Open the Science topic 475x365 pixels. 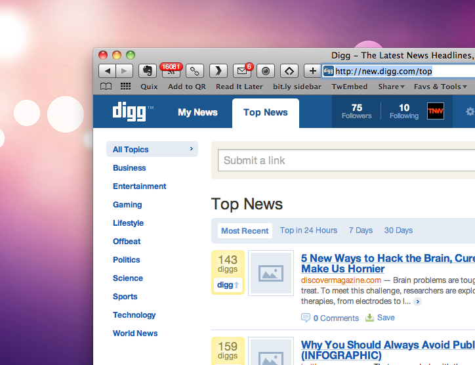(128, 278)
